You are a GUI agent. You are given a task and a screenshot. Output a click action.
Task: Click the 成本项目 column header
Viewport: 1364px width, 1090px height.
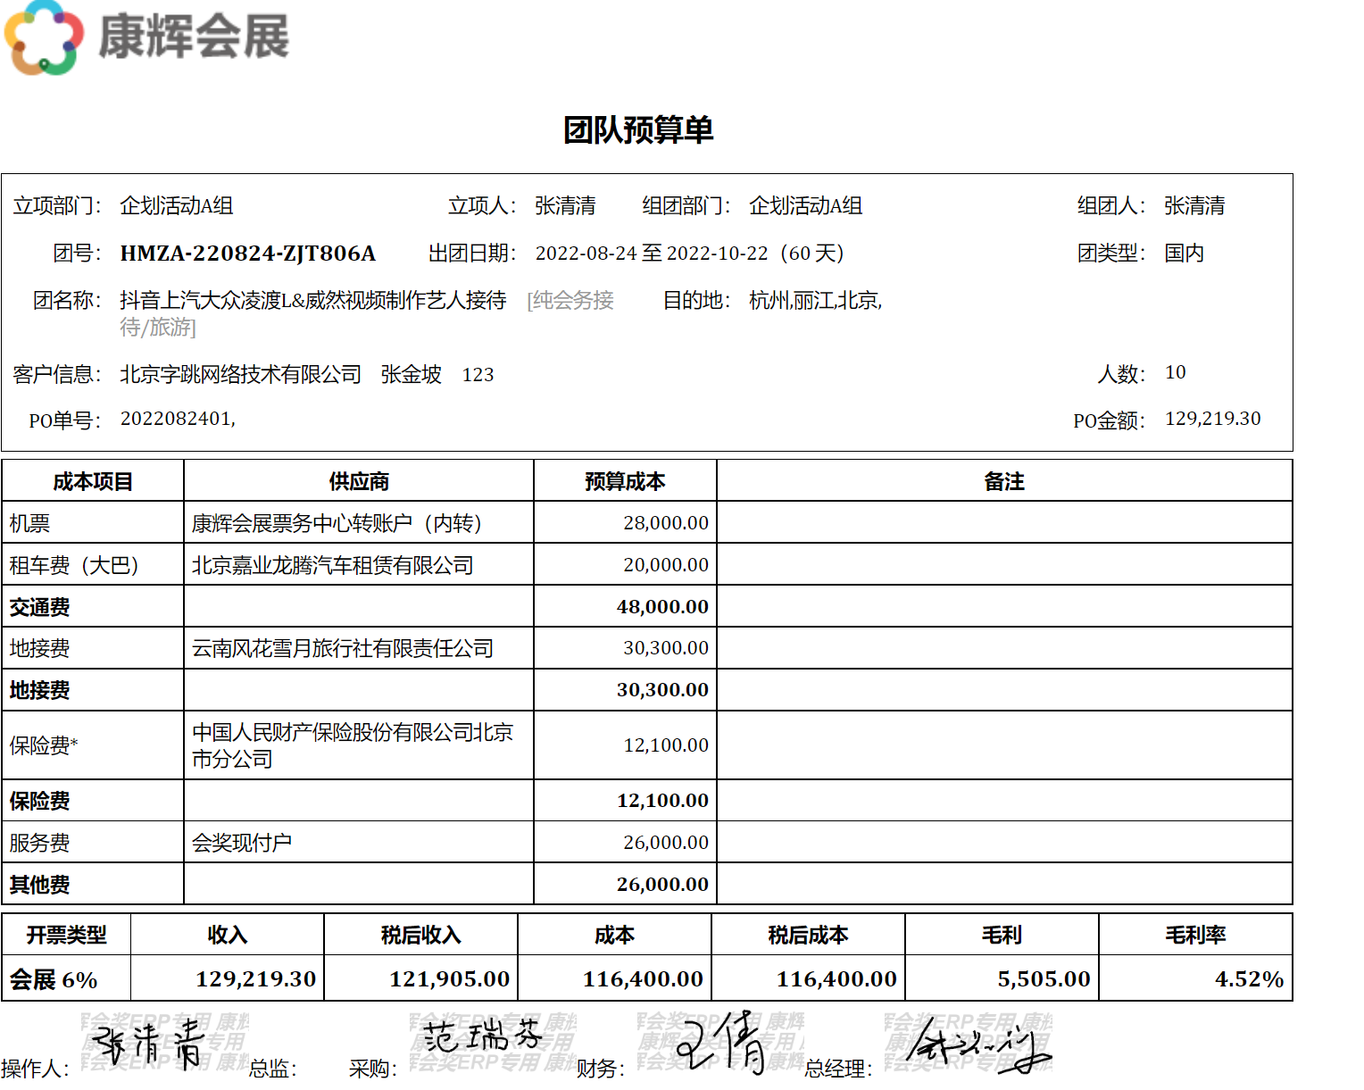(93, 482)
